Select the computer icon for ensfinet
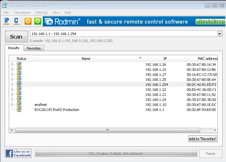 click(x=19, y=105)
